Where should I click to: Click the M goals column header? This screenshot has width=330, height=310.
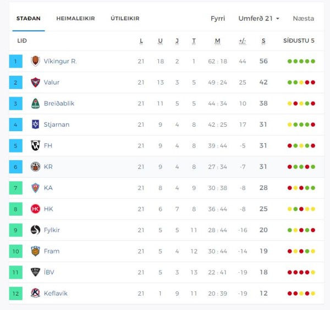[218, 41]
